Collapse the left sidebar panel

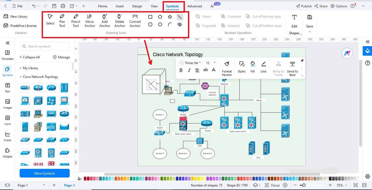pyautogui.click(x=8, y=43)
